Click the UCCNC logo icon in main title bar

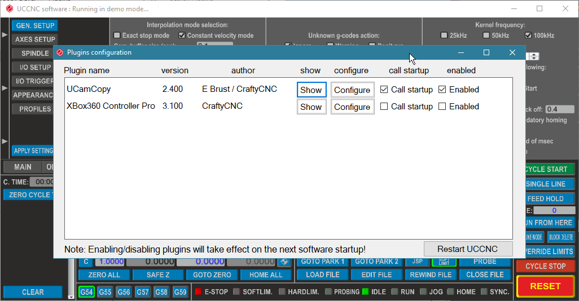(x=9, y=9)
